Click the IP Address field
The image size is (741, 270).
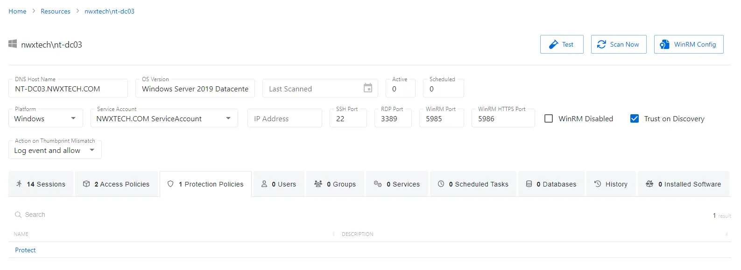click(x=285, y=118)
